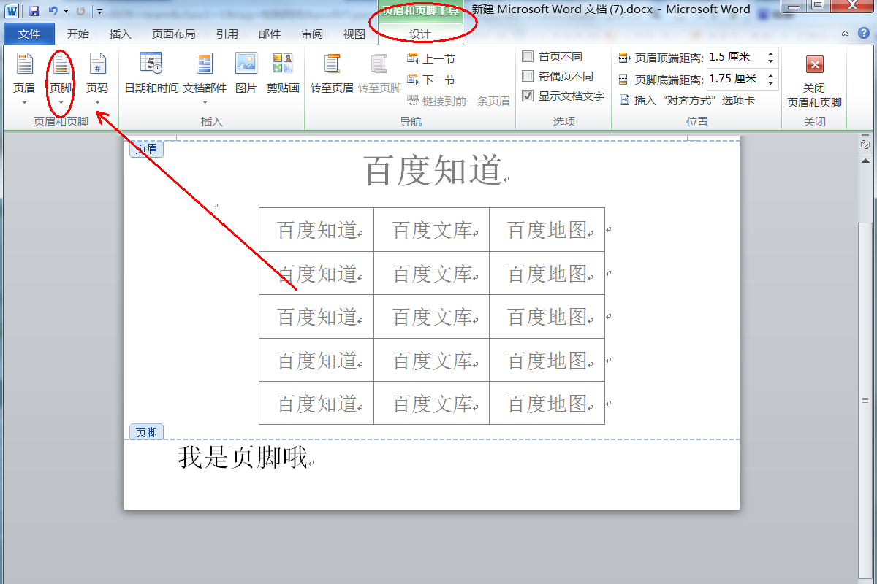This screenshot has width=877, height=584.
Task: Open the undo history dropdown arrow
Action: point(66,12)
